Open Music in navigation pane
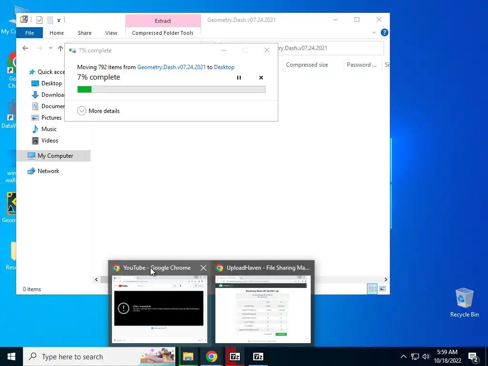 pyautogui.click(x=44, y=129)
